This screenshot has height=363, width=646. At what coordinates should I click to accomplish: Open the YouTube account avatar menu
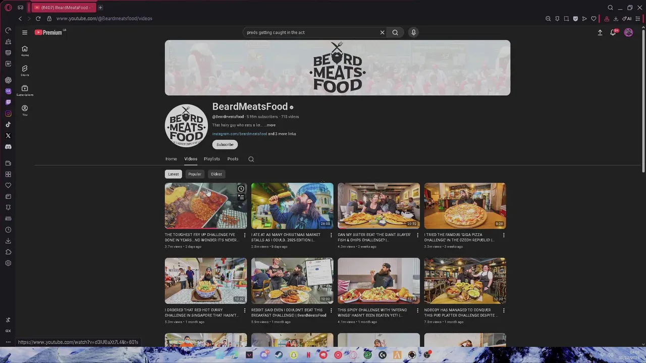[x=628, y=32]
